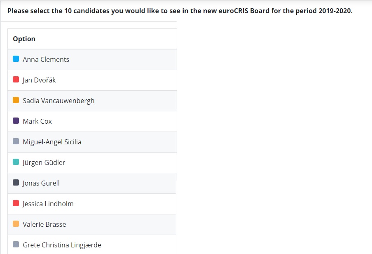Click the Grete Christina Lingjærde name

62,245
